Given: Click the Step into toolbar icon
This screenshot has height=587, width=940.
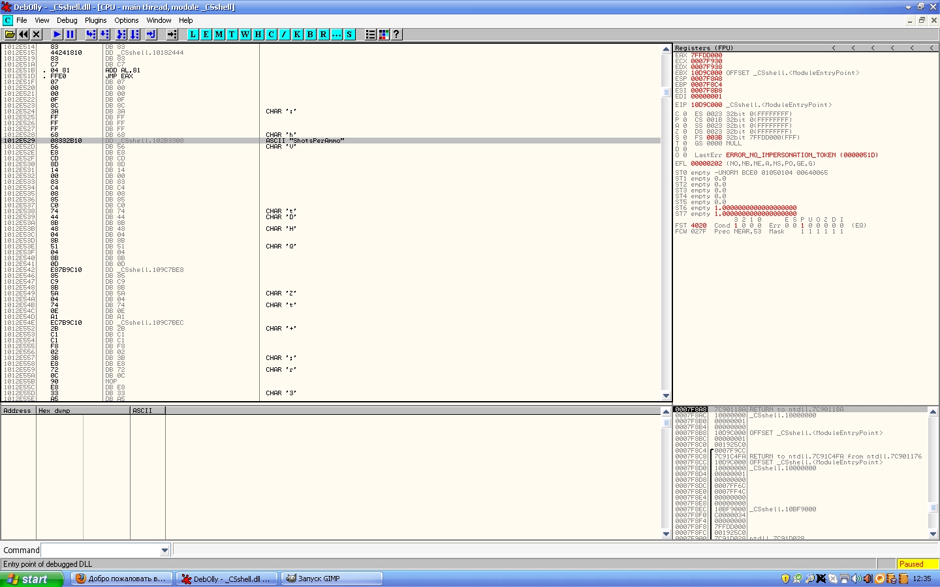Looking at the screenshot, I should click(91, 35).
